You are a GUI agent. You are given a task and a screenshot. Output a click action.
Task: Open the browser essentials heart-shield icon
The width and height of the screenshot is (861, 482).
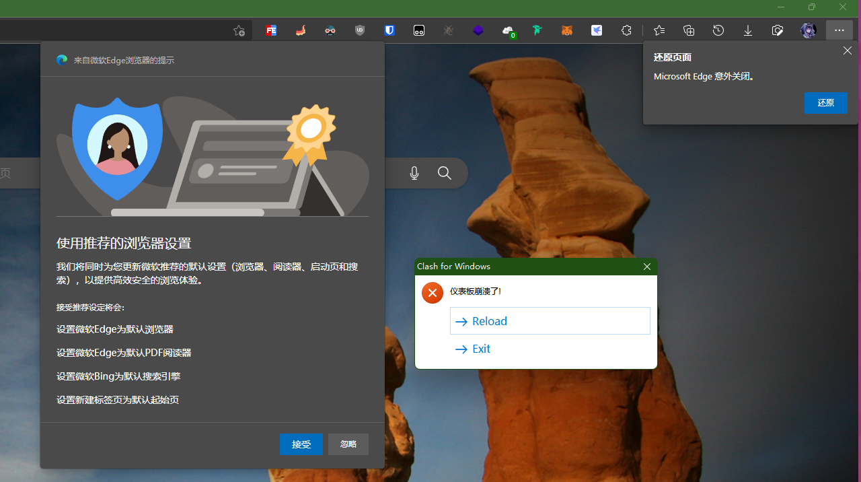[778, 30]
